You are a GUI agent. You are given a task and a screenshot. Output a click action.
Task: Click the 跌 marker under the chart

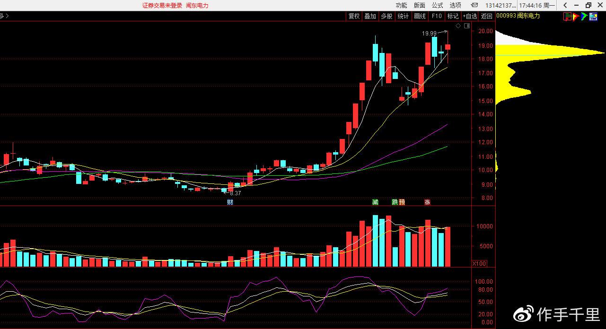click(x=395, y=202)
